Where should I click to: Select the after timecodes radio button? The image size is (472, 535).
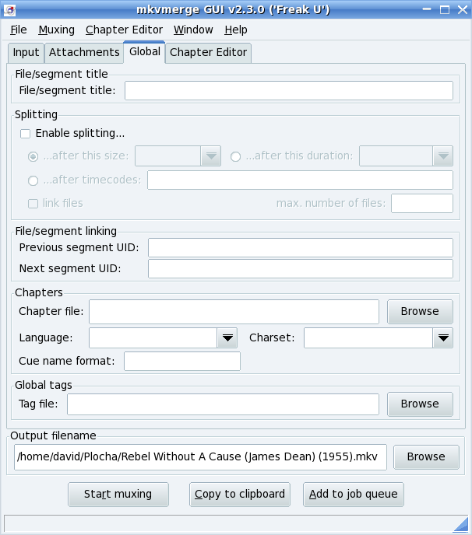(33, 180)
